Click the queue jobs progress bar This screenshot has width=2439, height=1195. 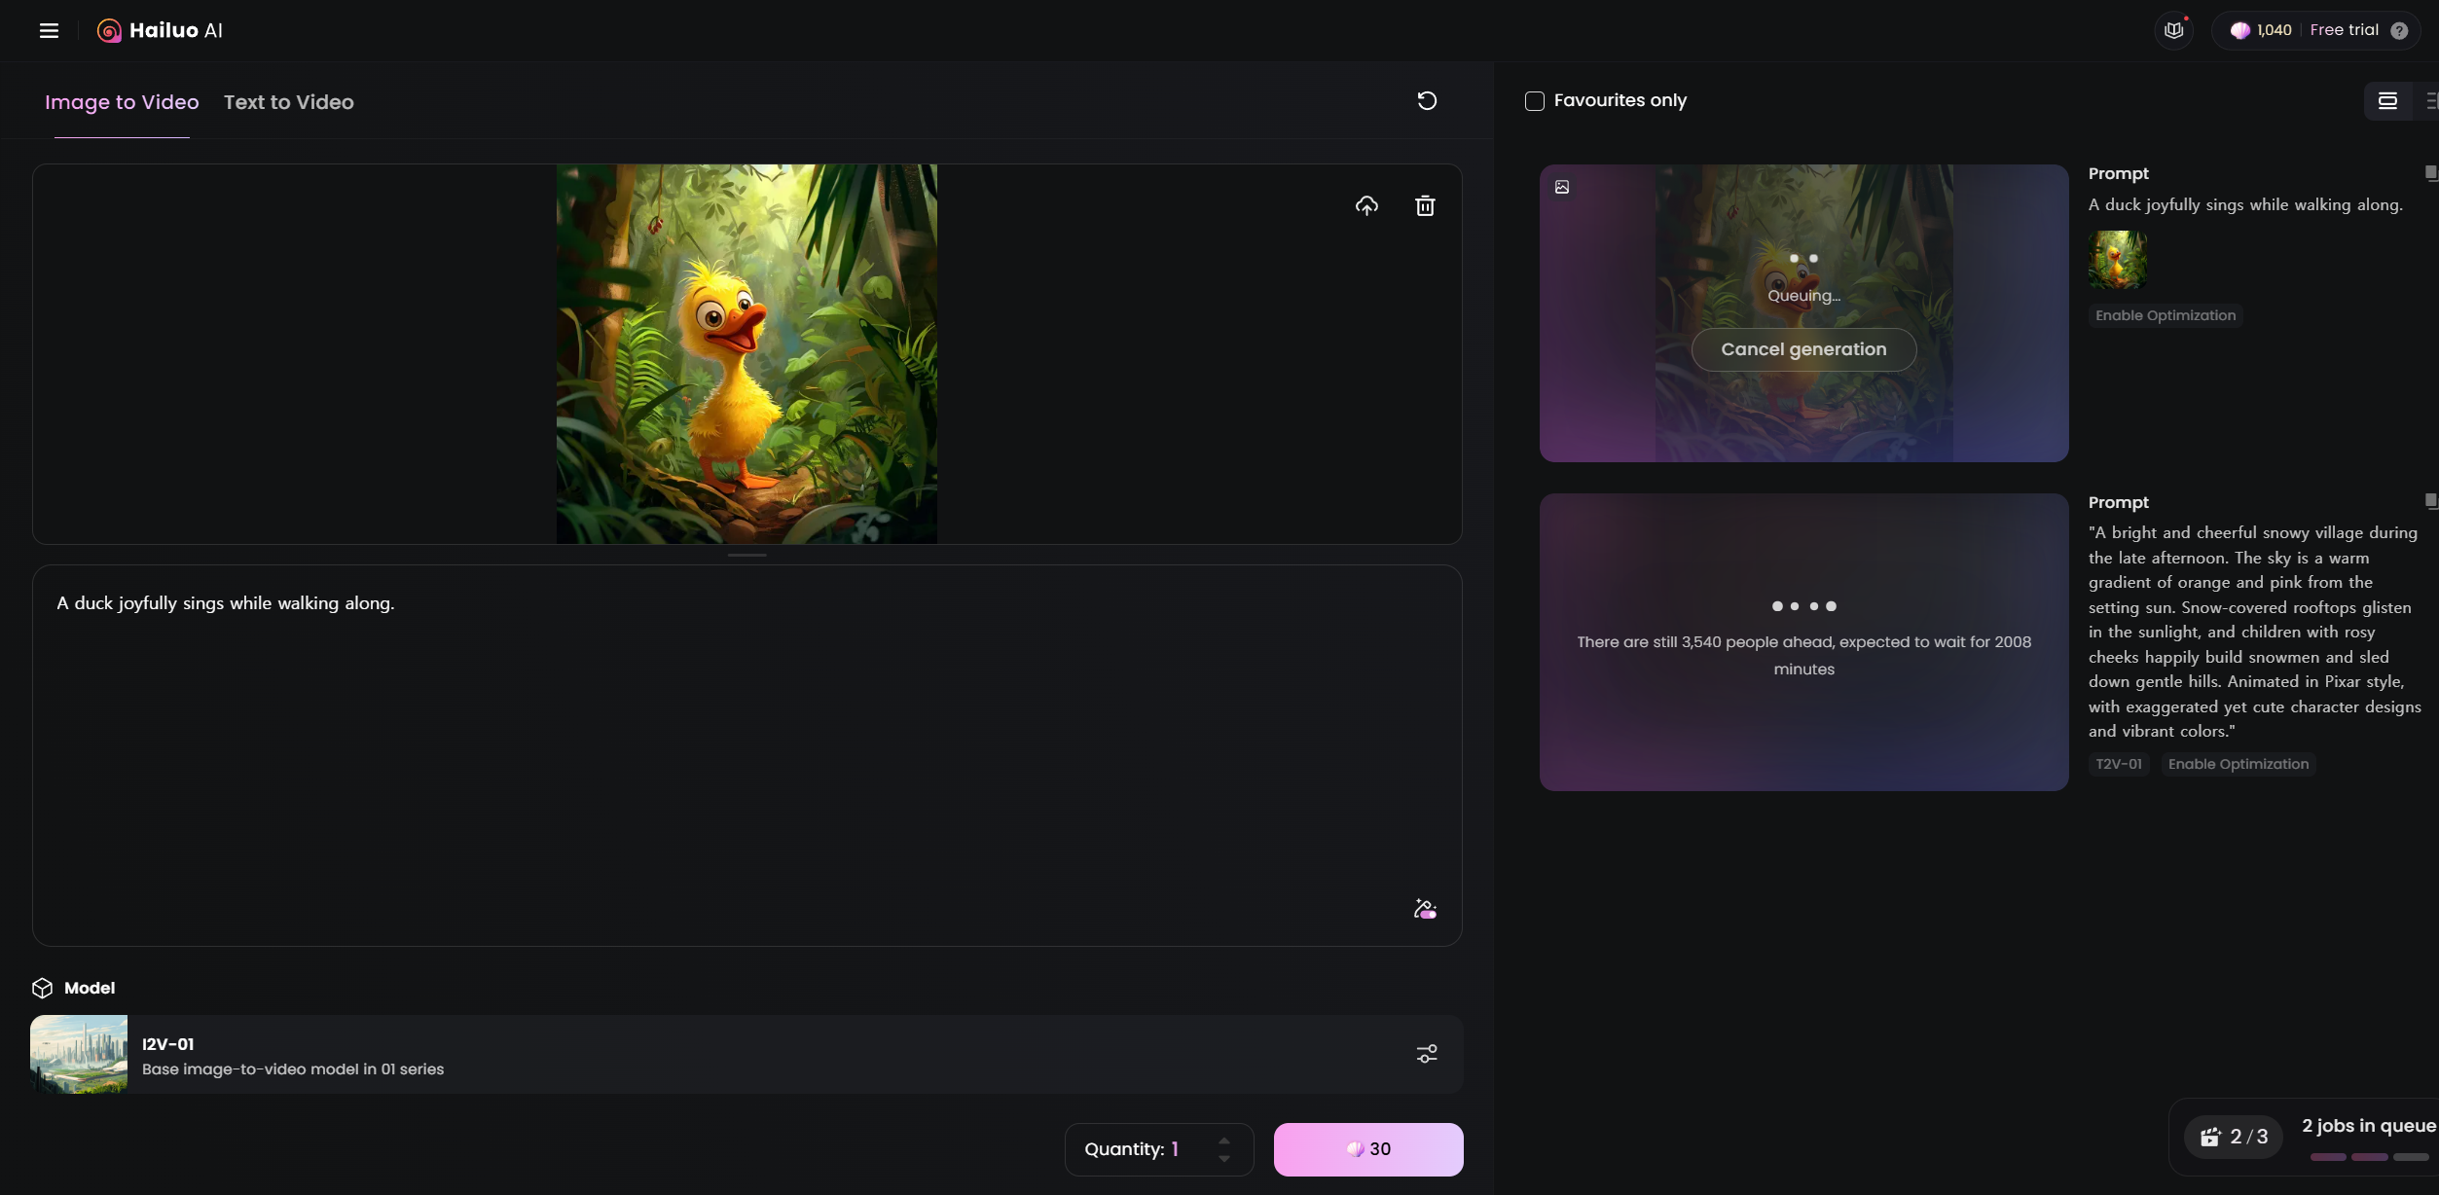click(2369, 1157)
